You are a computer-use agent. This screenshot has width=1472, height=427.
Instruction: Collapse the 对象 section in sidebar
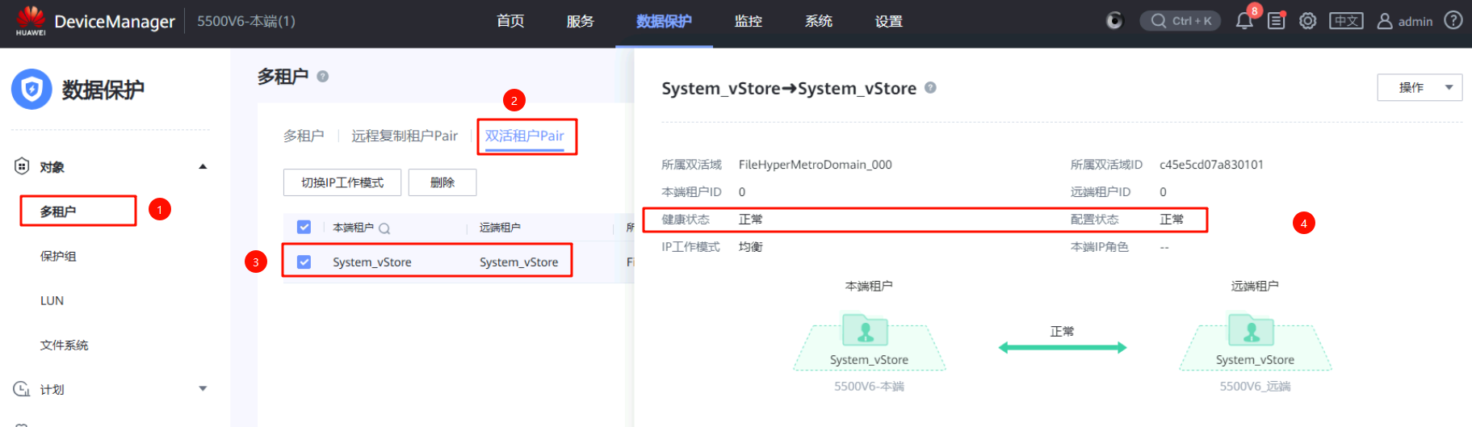click(x=203, y=167)
